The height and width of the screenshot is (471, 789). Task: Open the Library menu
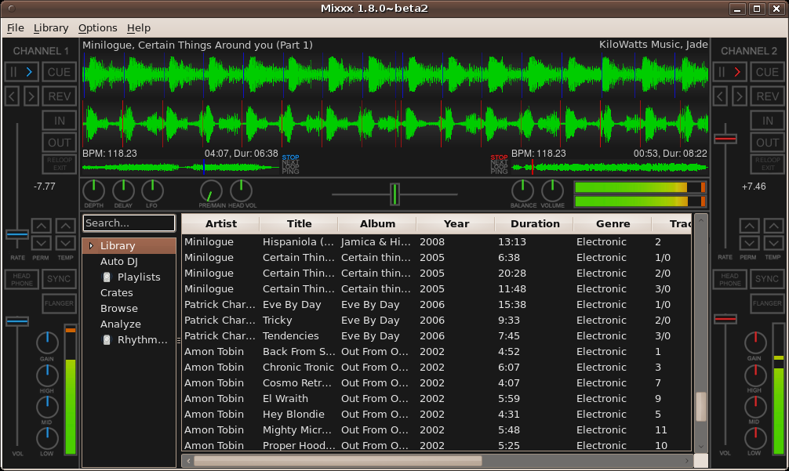click(x=51, y=27)
